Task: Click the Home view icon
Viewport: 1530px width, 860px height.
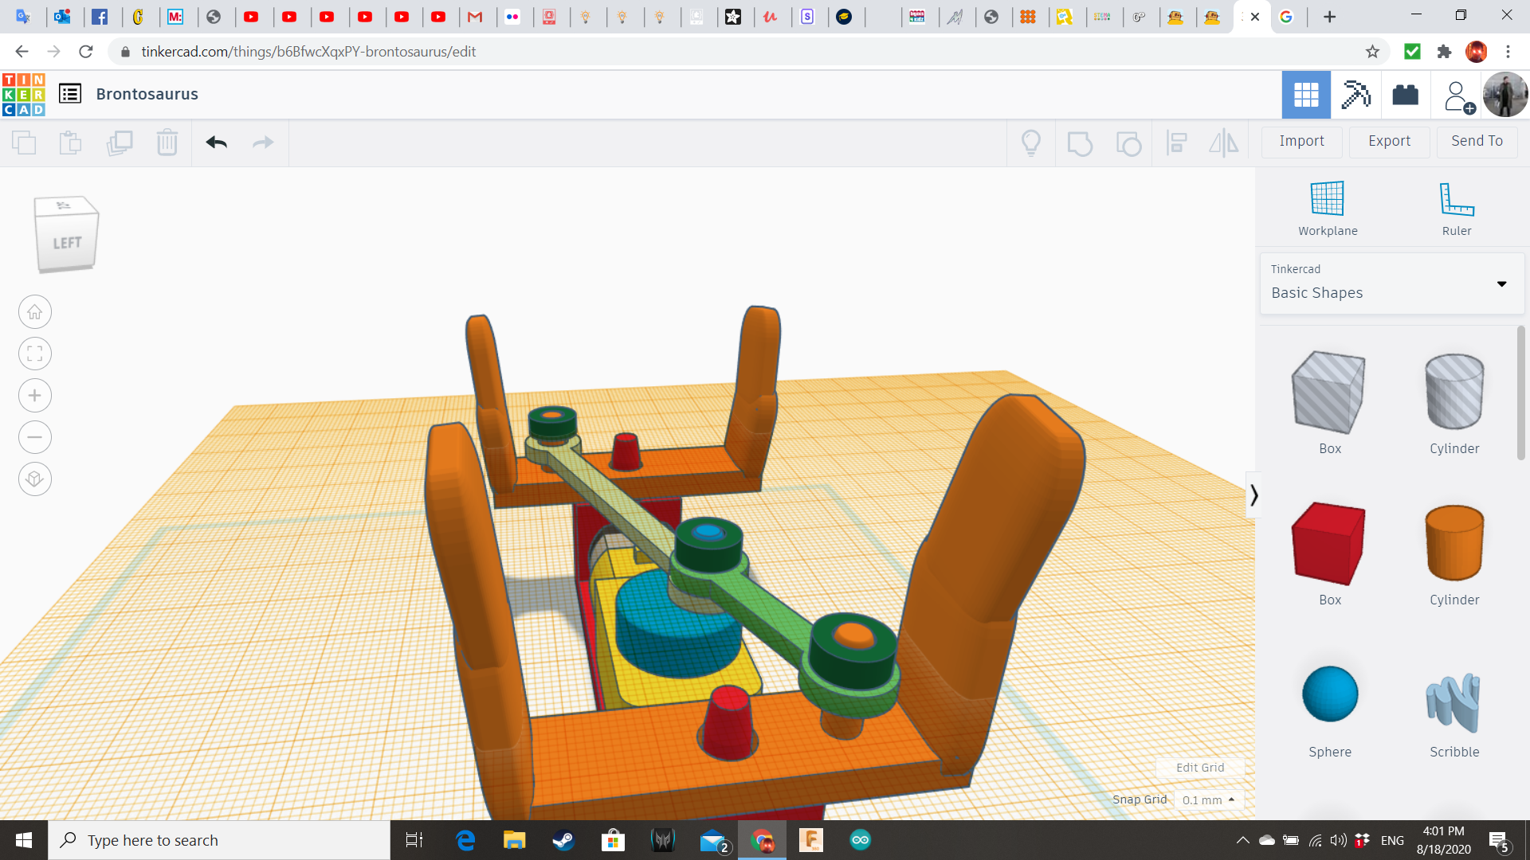Action: [35, 312]
